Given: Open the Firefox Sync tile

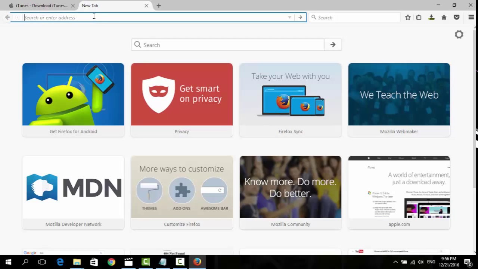Looking at the screenshot, I should point(291,100).
